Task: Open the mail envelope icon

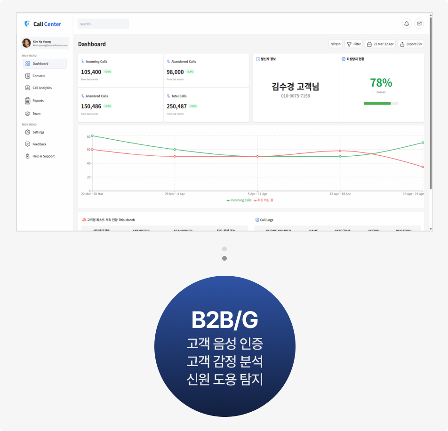Action: click(x=419, y=24)
